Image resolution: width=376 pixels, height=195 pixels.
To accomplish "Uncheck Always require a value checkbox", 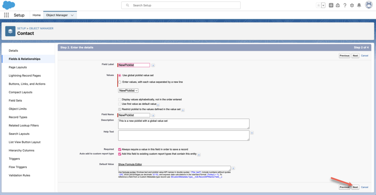I will click(x=120, y=149).
